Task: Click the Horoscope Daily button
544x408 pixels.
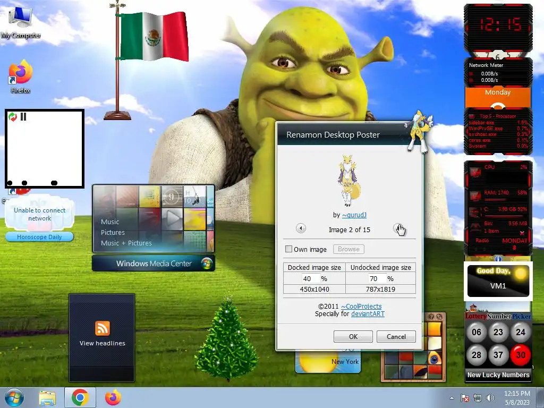Action: click(x=39, y=237)
